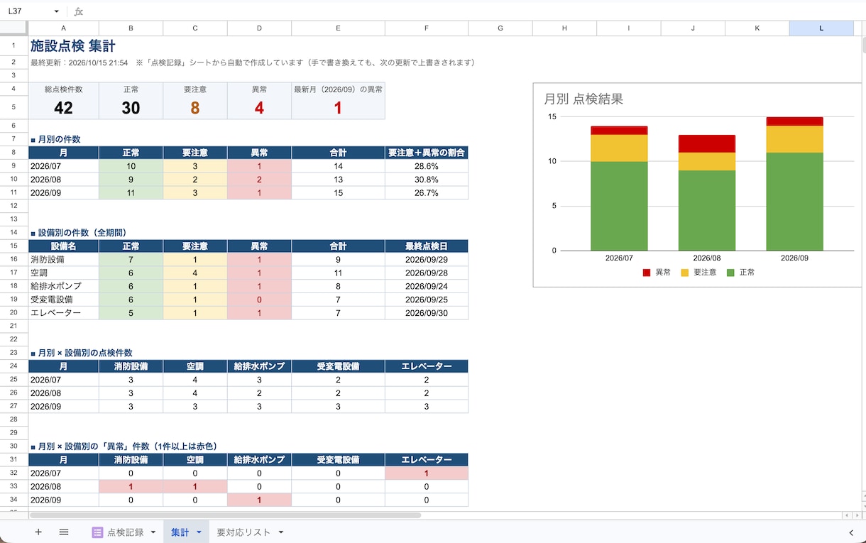Image resolution: width=866 pixels, height=543 pixels.
Task: Click the yellow 要注意 legend swatch
Action: tap(685, 273)
